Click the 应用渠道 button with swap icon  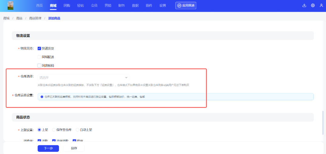[x=186, y=5]
